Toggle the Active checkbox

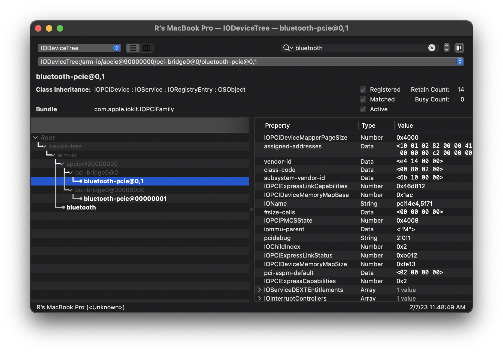pos(363,109)
